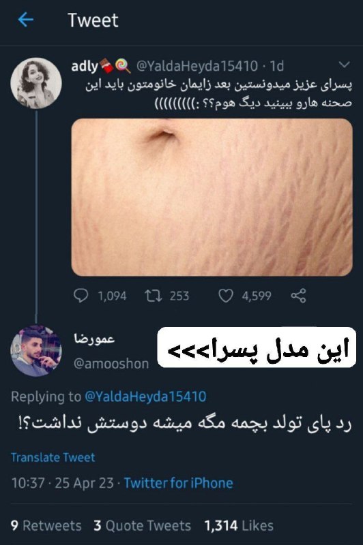The width and height of the screenshot is (363, 545).
Task: Go back using the arrow icon
Action: (26, 20)
